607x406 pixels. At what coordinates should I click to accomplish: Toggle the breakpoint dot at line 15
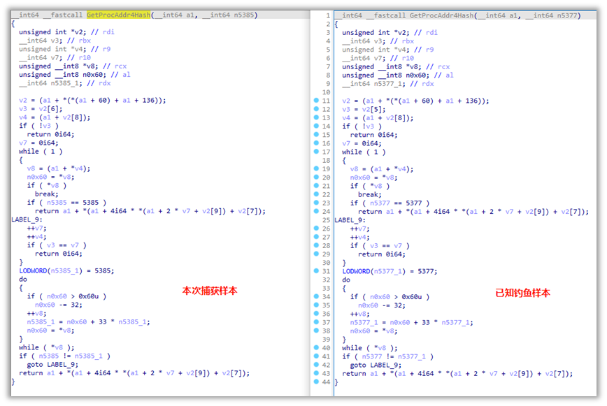316,135
